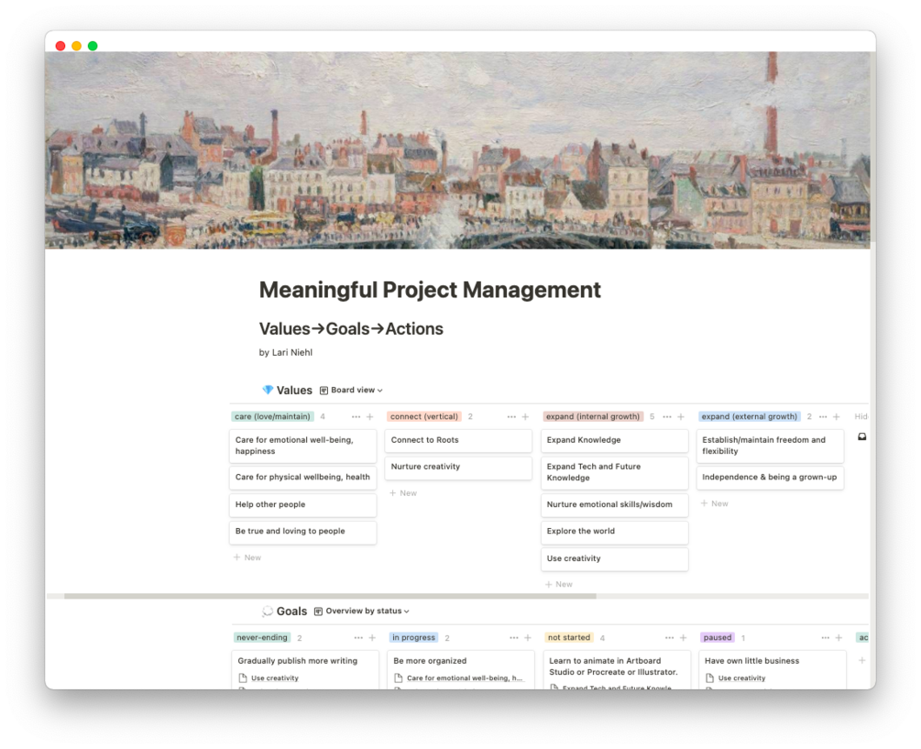Viewport: 921px width, 749px height.
Task: Open Expand Tech and Future Knowledge card
Action: 614,472
